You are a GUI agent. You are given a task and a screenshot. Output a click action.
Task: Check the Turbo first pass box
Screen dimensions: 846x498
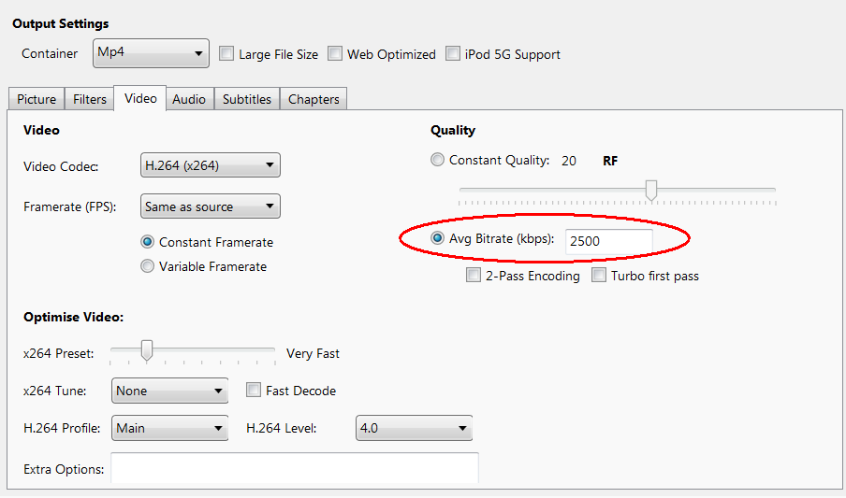click(599, 276)
